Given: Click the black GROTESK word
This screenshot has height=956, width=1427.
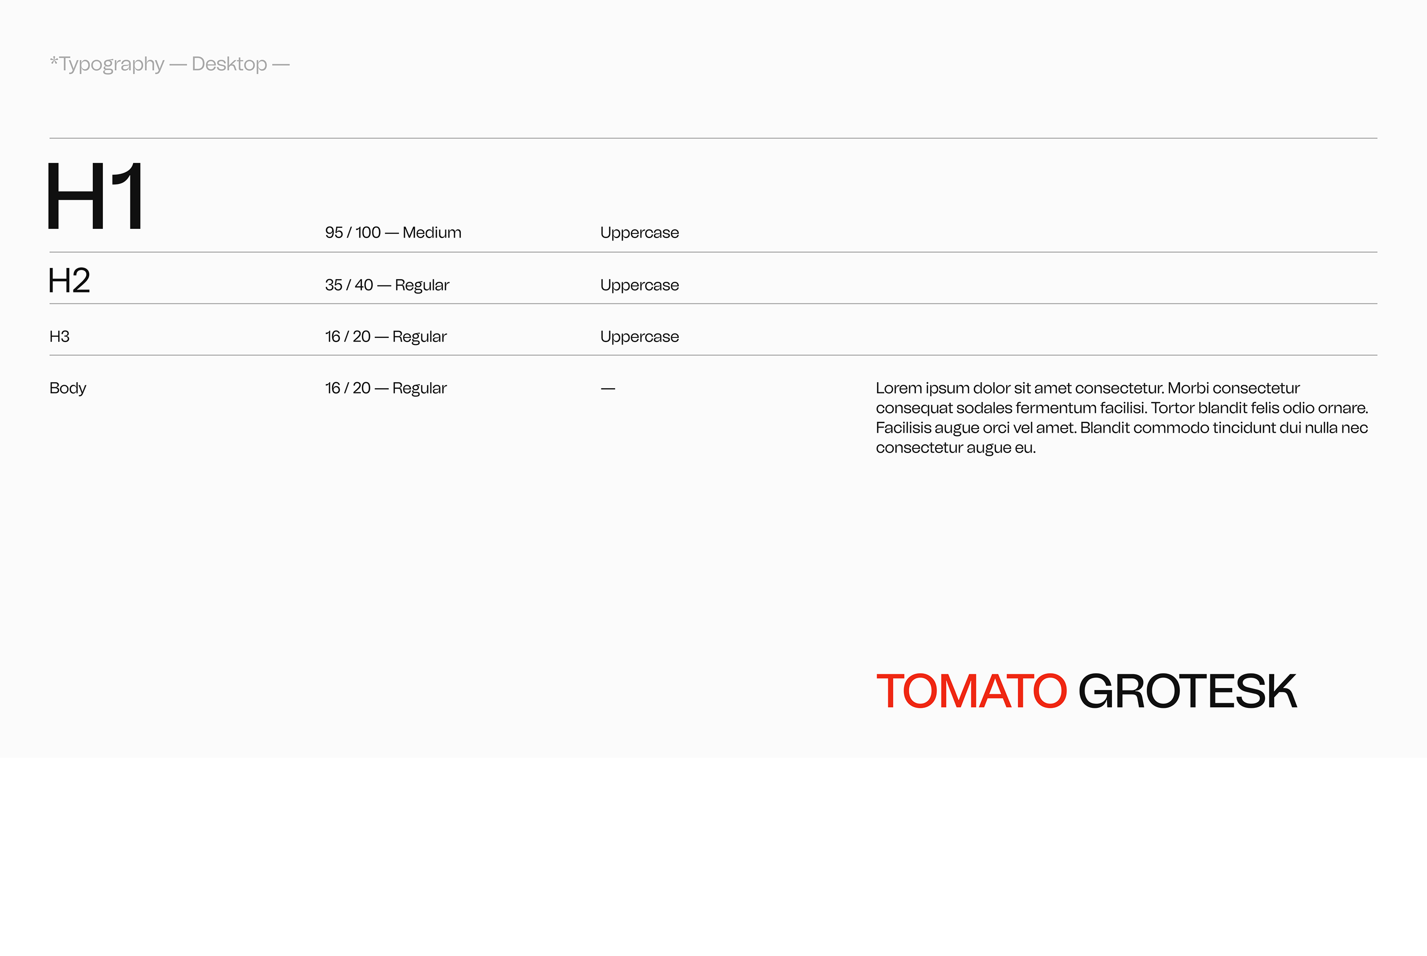Looking at the screenshot, I should (1187, 692).
